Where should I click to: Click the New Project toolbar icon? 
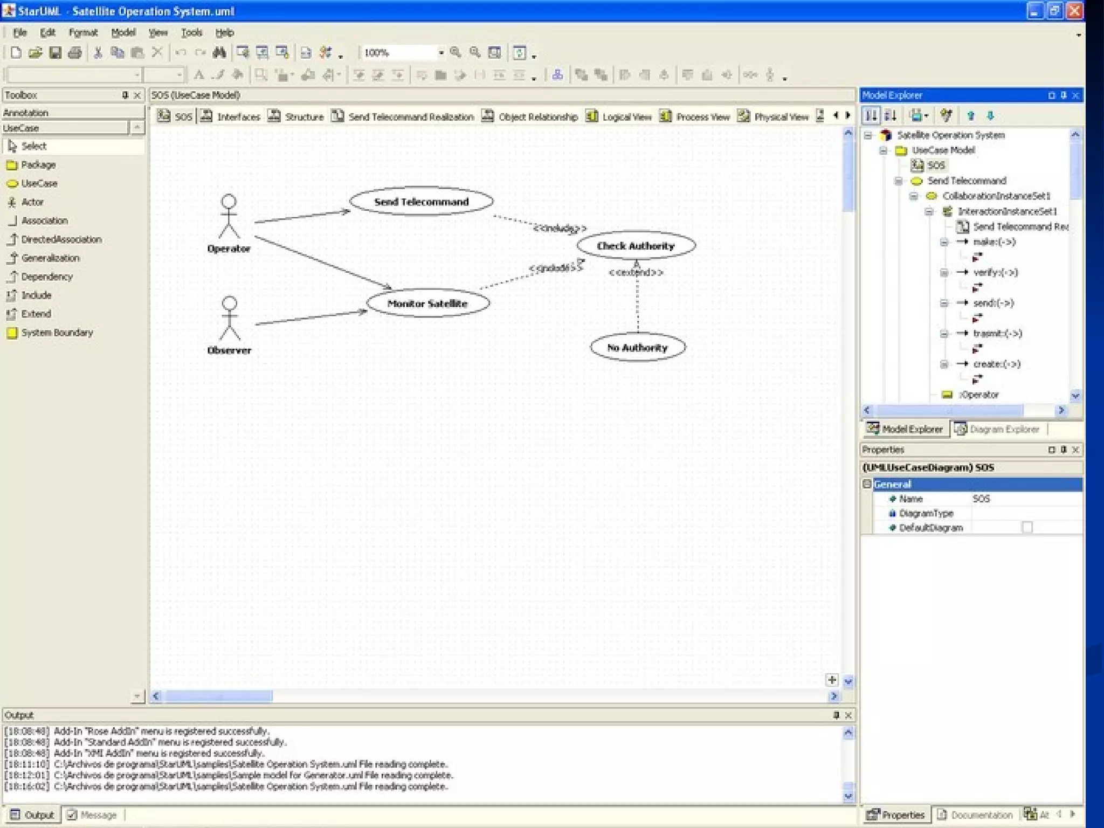coord(16,52)
